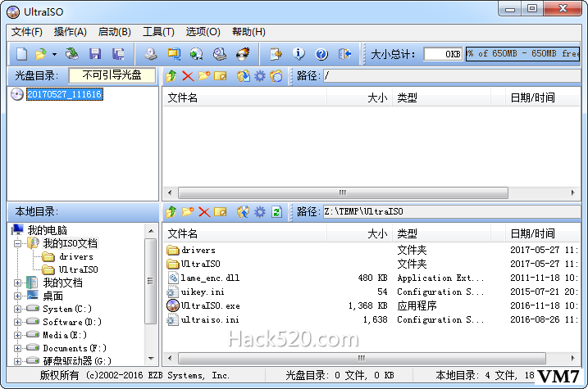Click rename icon in local directory toolbar
This screenshot has height=389, width=588.
221,212
